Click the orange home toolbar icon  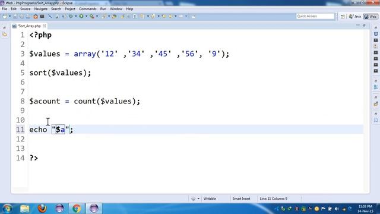(36, 17)
